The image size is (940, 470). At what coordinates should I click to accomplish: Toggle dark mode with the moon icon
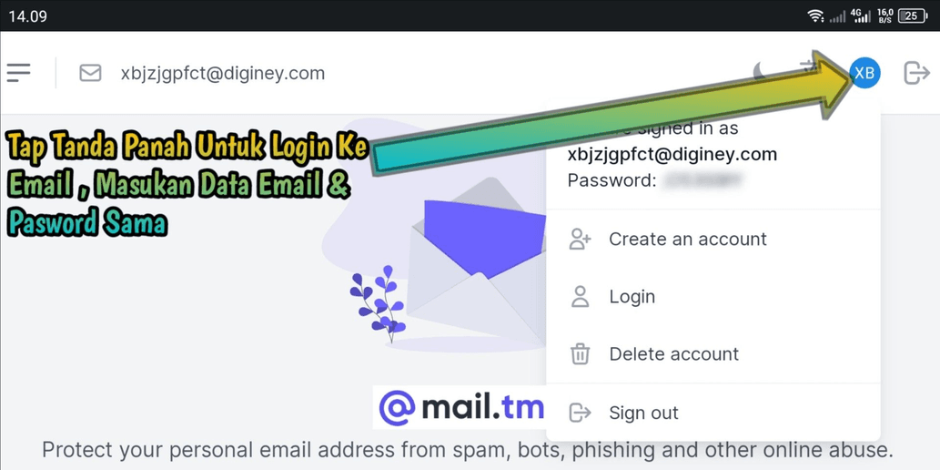coord(760,72)
